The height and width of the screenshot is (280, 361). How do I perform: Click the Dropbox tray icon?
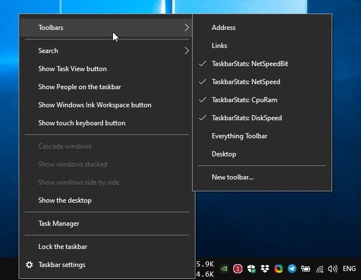265,269
